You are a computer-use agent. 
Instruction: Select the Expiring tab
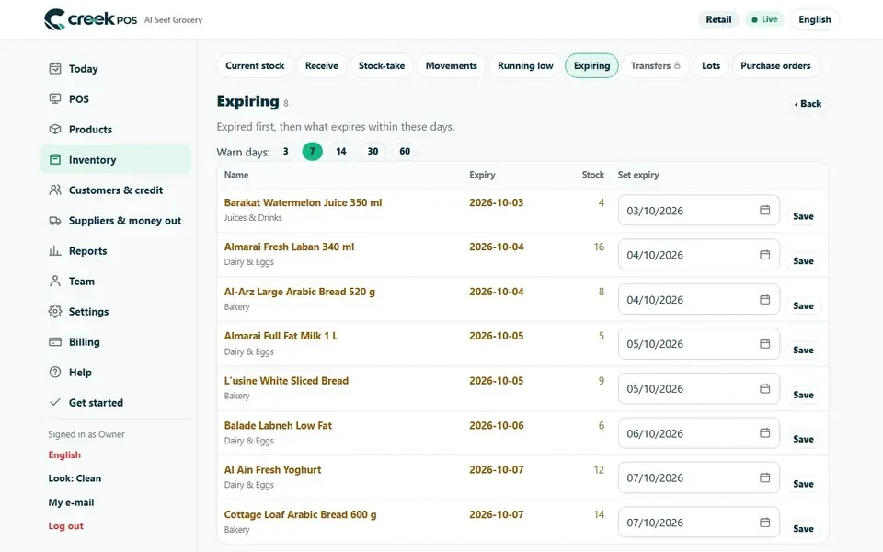591,65
